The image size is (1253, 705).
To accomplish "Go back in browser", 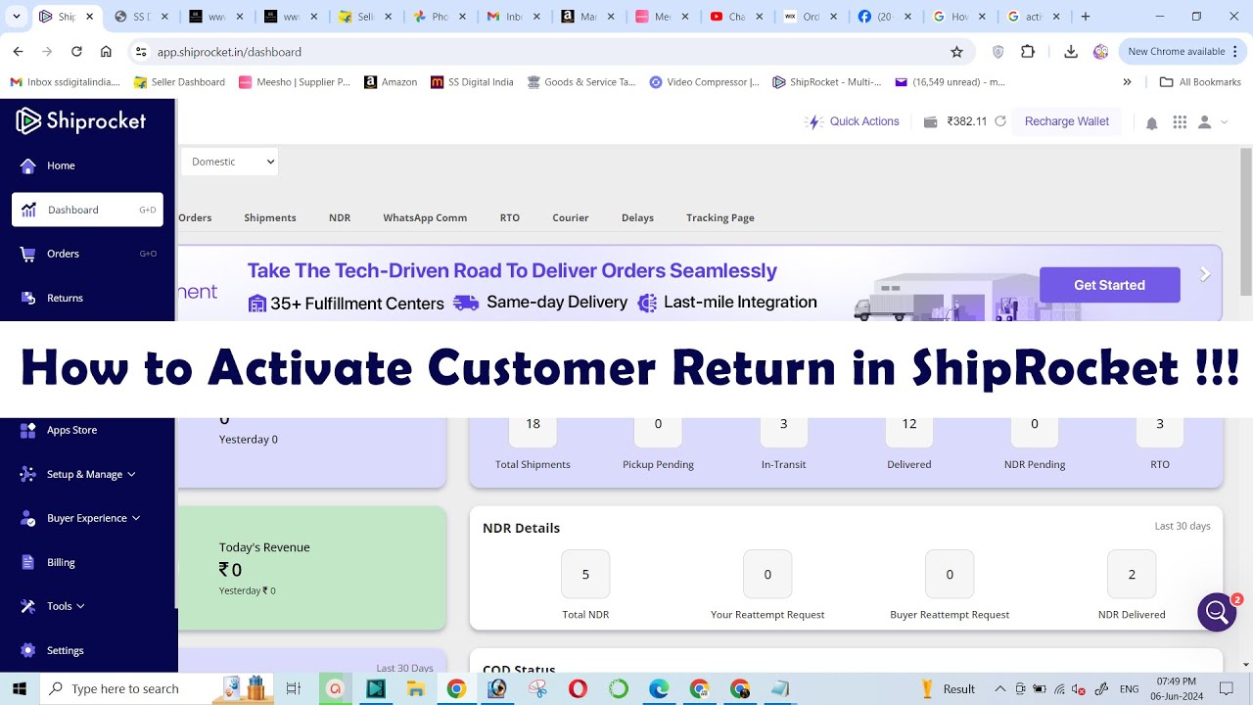I will (18, 52).
